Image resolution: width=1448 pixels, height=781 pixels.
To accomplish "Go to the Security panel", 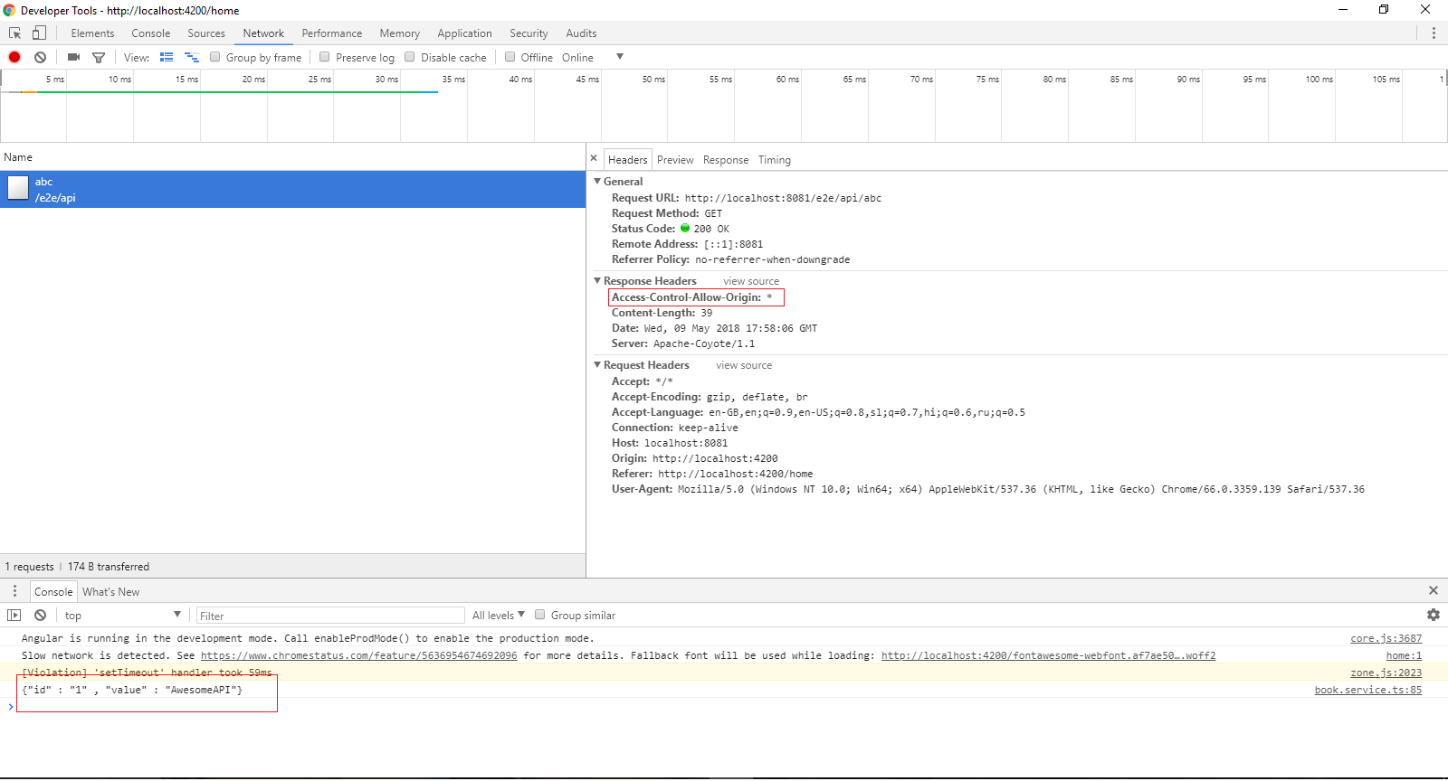I will pyautogui.click(x=529, y=33).
